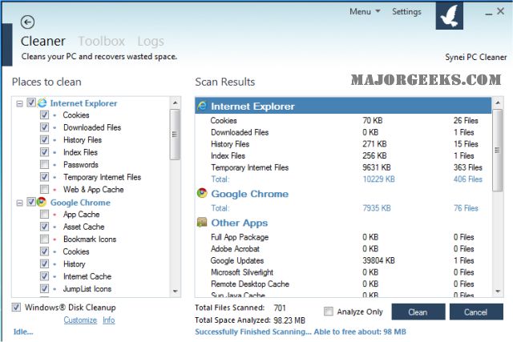Image resolution: width=513 pixels, height=342 pixels.
Task: Open Info link for Disk Cleanup
Action: (109, 320)
